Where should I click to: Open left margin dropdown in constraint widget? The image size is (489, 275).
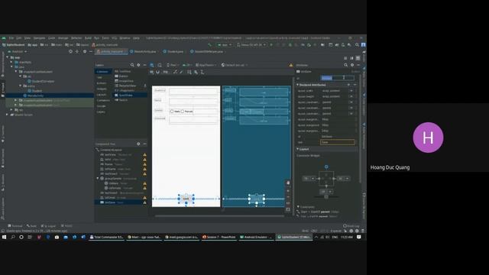(313, 179)
